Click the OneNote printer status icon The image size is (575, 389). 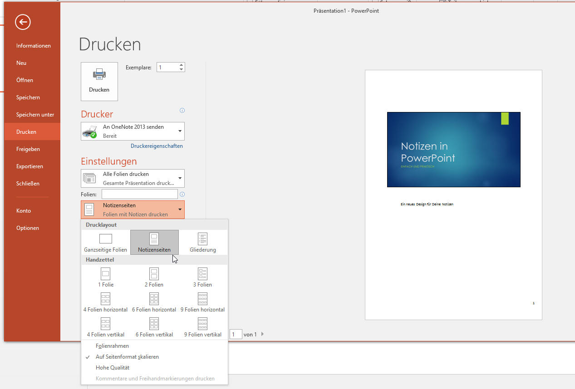(x=90, y=131)
